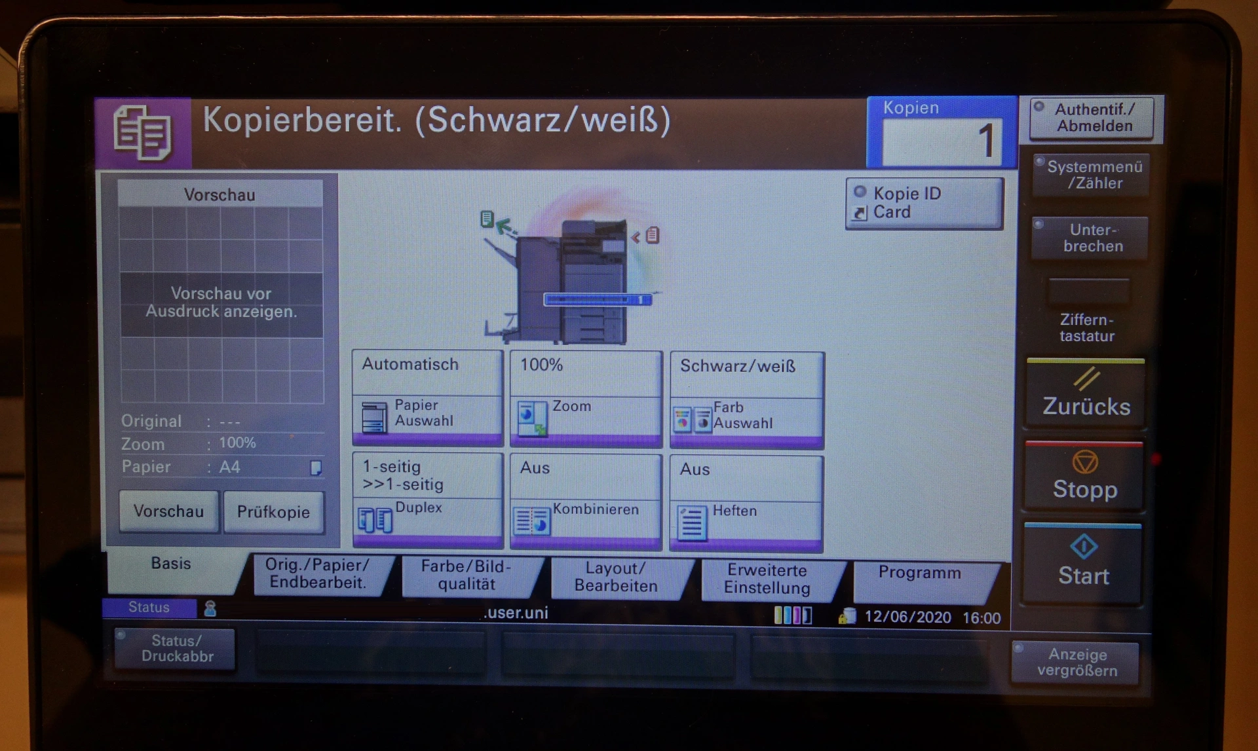Open the Zoom setting icon
This screenshot has height=751, width=1258.
coord(531,418)
